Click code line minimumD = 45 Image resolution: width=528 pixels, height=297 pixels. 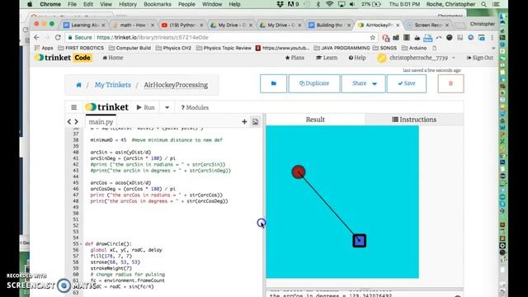click(x=156, y=140)
